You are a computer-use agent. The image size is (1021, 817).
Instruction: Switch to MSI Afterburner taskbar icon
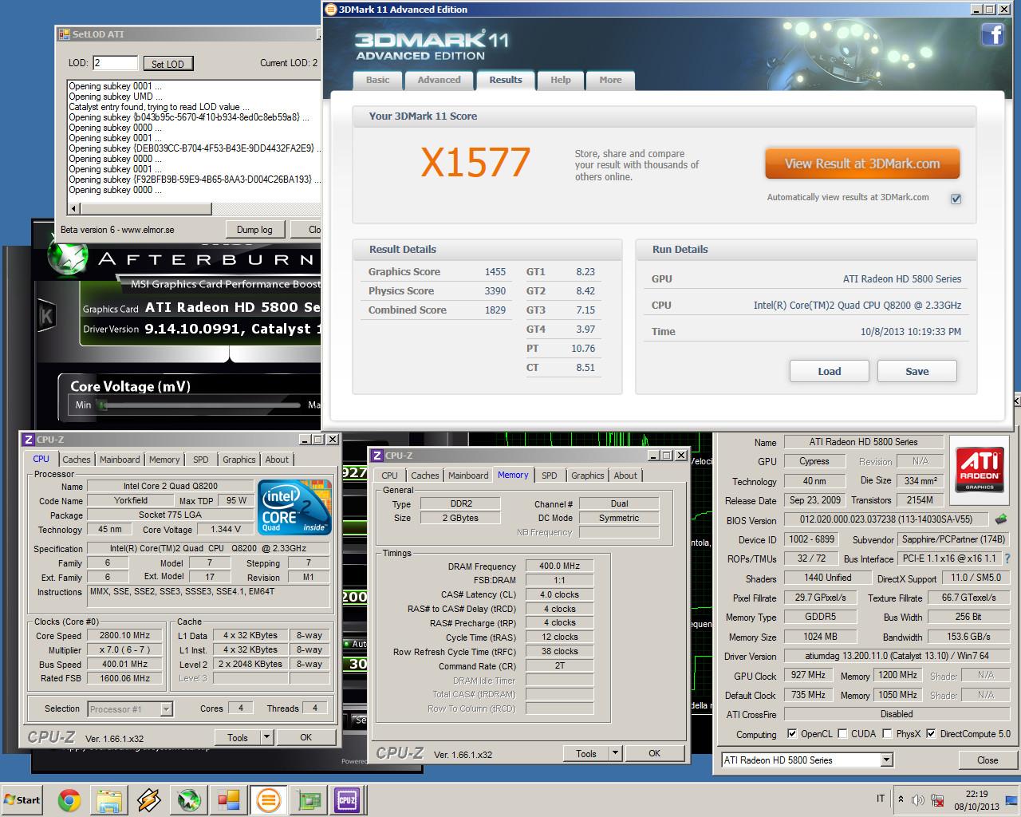point(189,799)
